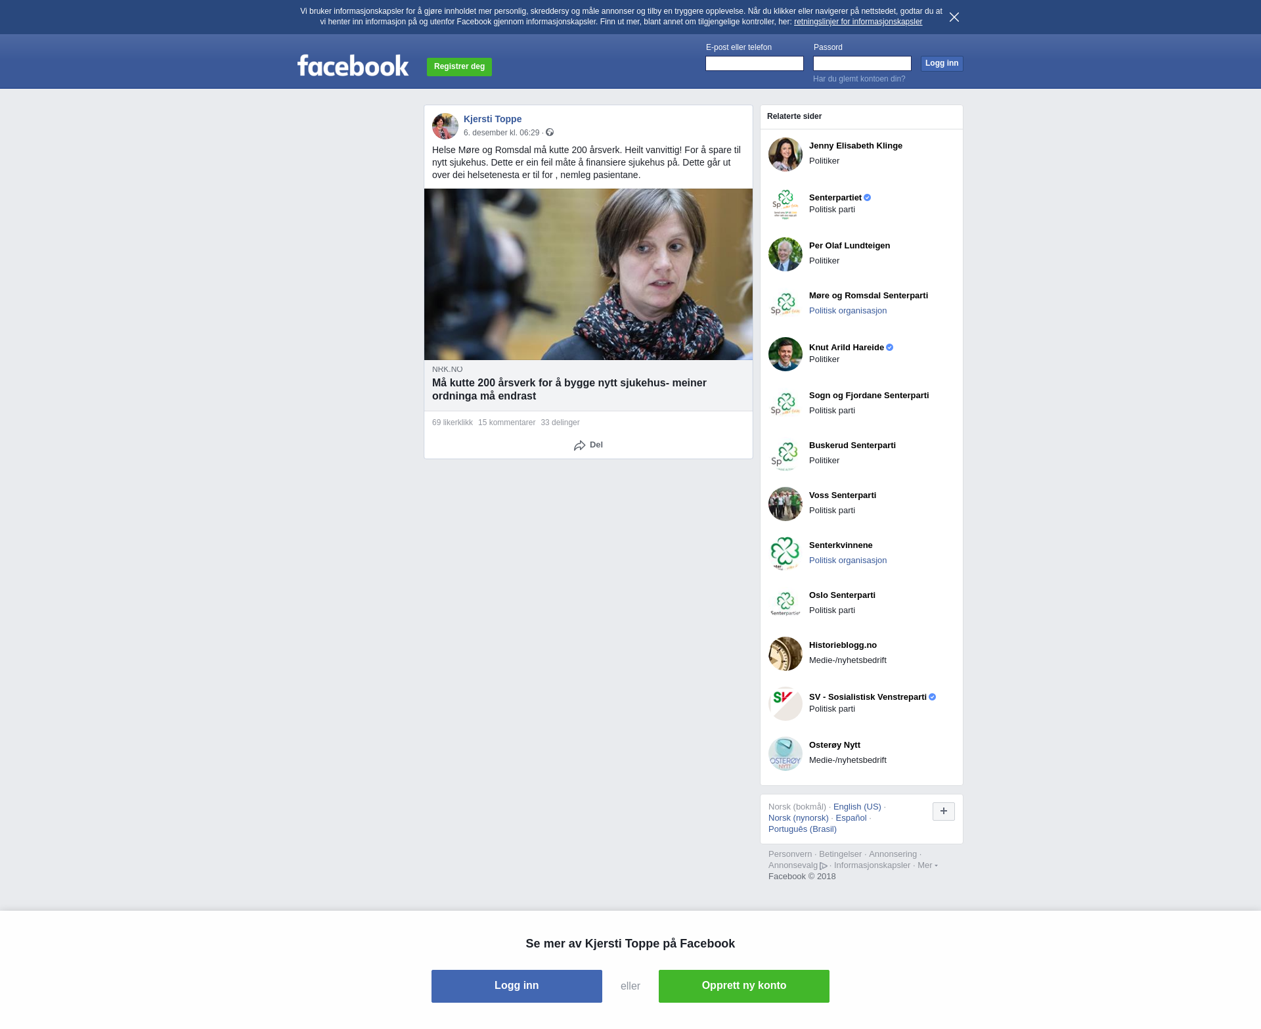
Task: Open Historieblogg.no page name
Action: tap(843, 645)
